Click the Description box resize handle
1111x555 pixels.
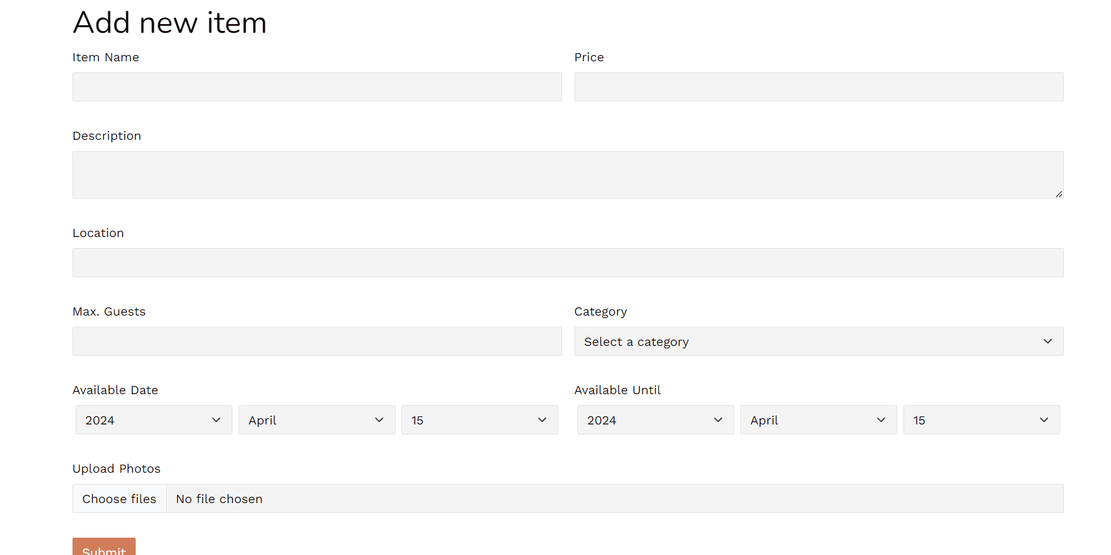click(x=1059, y=194)
